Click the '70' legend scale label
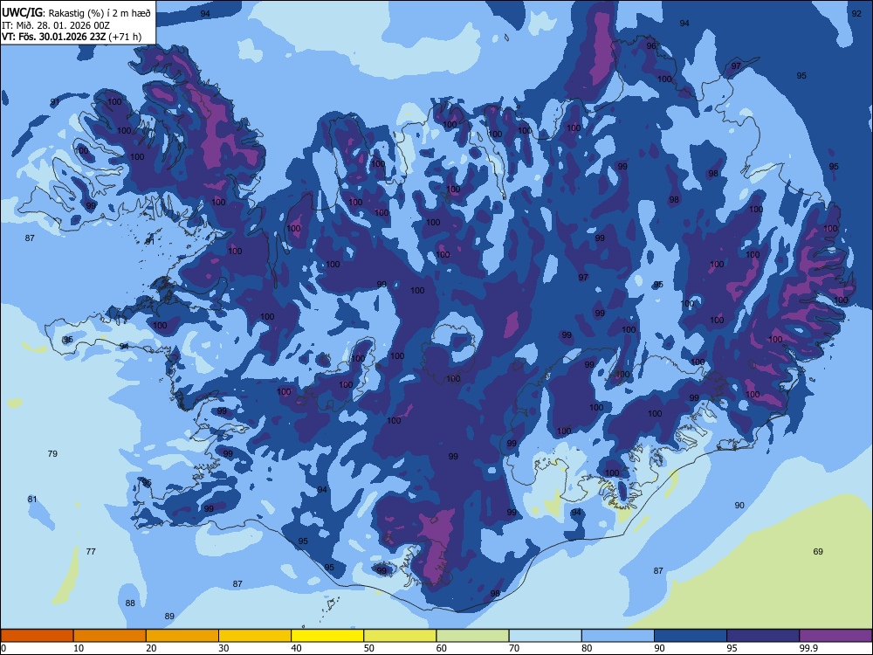This screenshot has width=873, height=655. coord(514,648)
